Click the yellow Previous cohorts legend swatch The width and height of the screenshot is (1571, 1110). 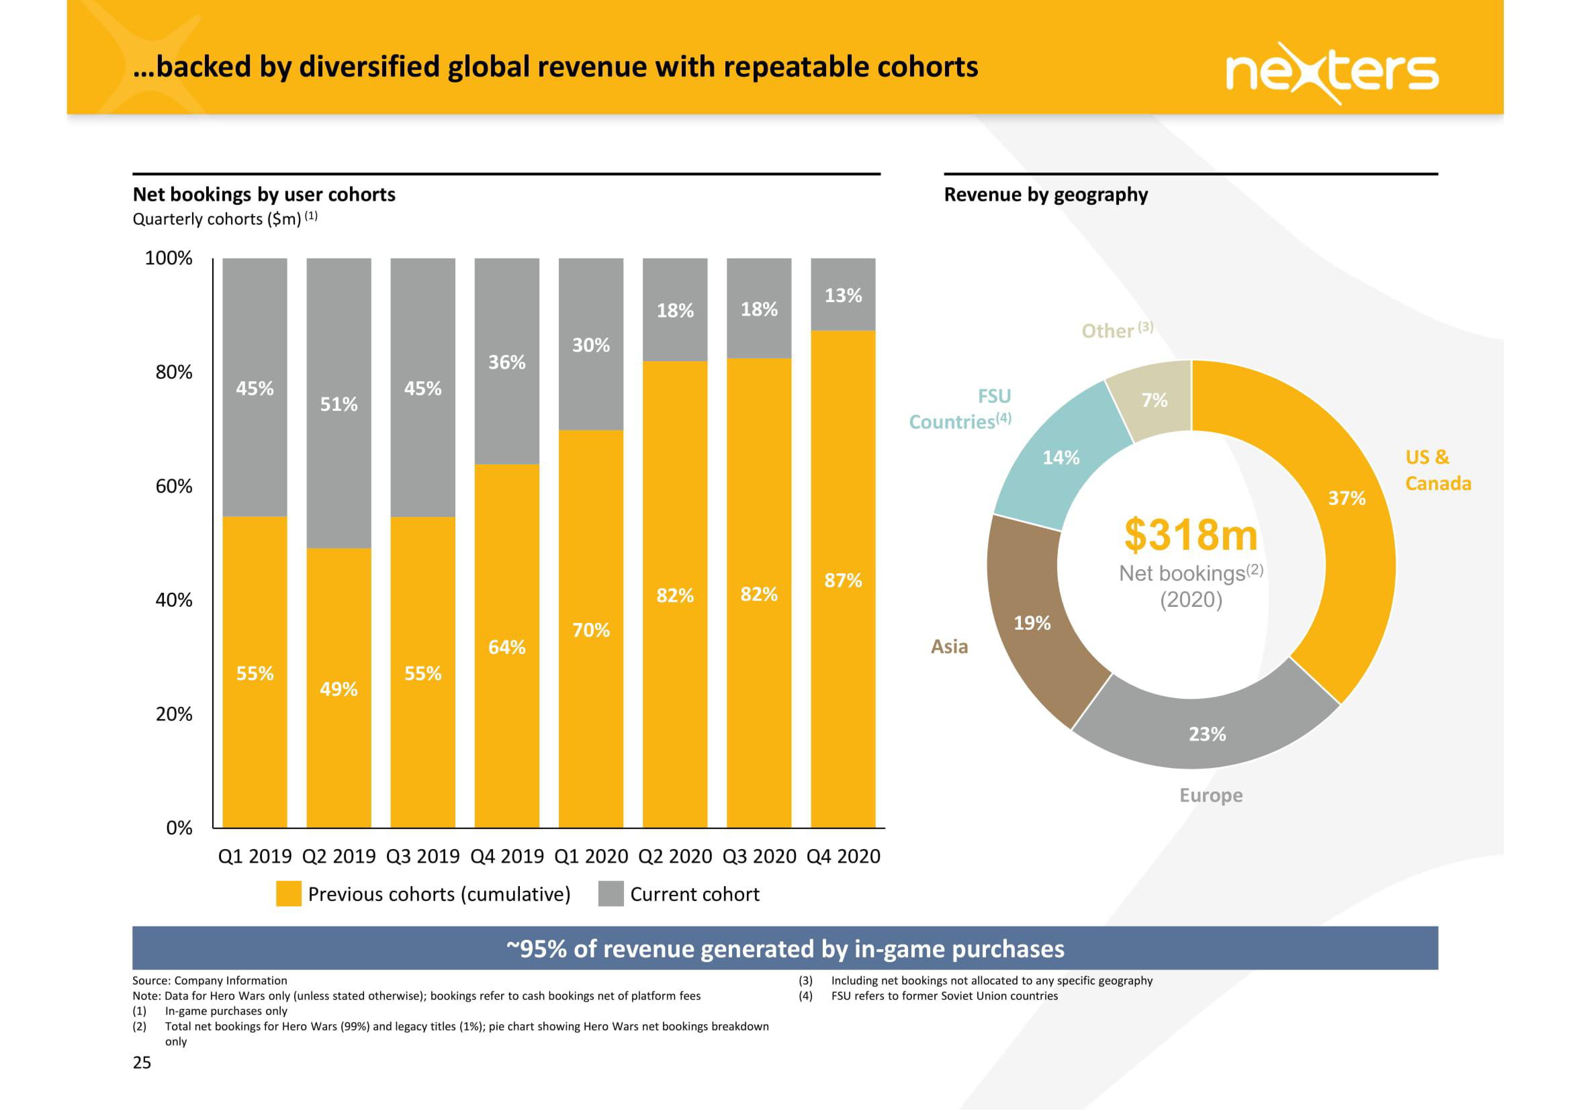(289, 894)
